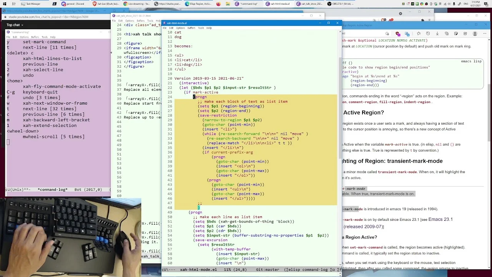Image resolution: width=492 pixels, height=277 pixels.
Task: Expand the Top chat dropdown
Action: point(15,25)
